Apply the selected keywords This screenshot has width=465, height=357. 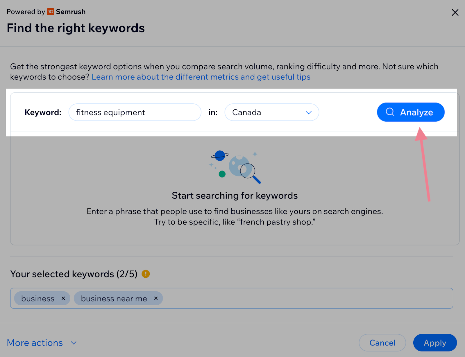point(435,343)
